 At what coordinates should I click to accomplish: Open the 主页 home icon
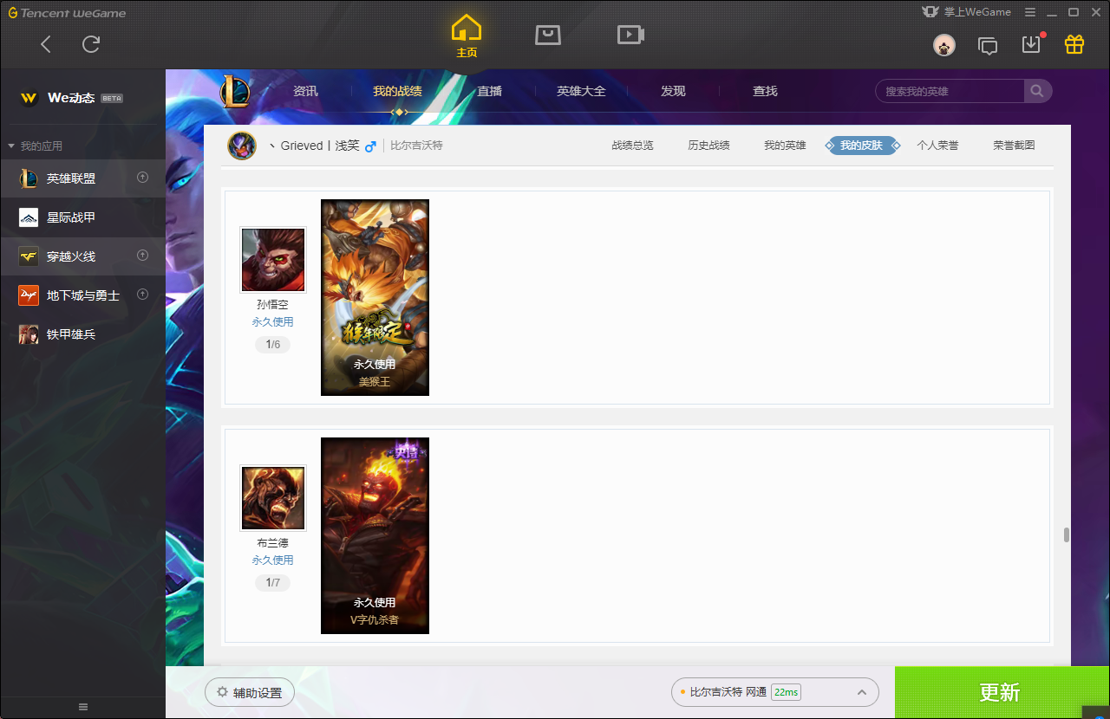coord(467,36)
